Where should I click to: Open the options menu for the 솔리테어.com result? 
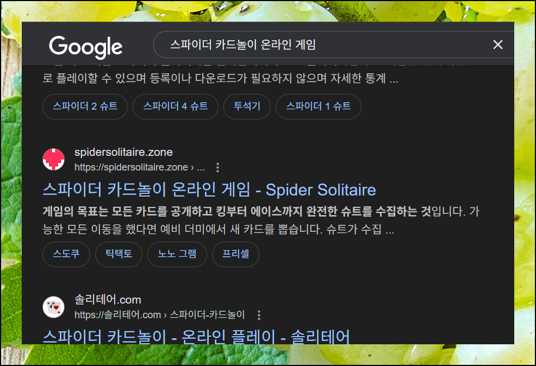[259, 315]
